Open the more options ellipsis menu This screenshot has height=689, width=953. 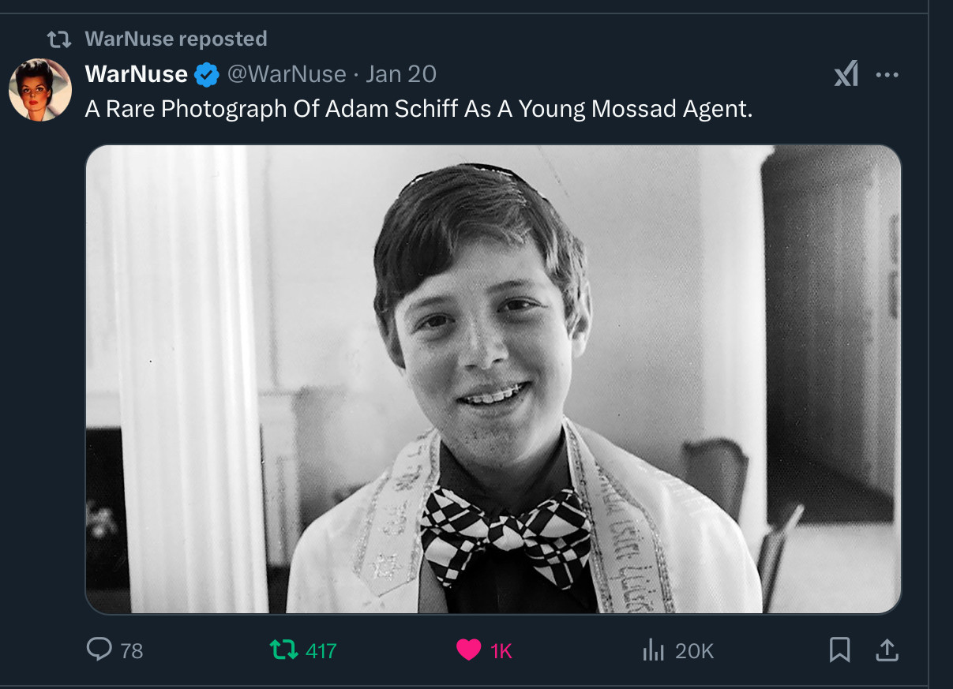tap(887, 75)
